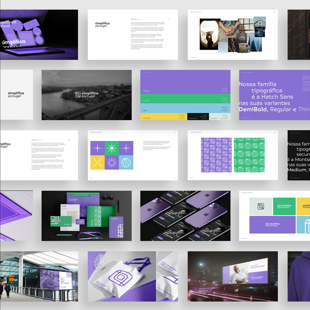Click the Roxo purple color band

click(x=185, y=82)
